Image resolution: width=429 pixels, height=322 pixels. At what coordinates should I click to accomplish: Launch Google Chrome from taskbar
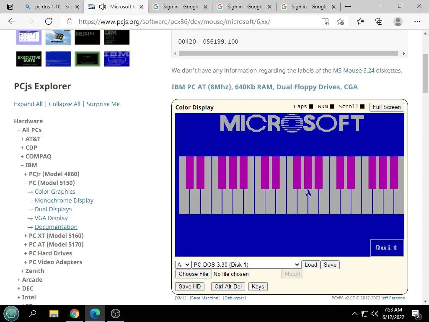[75, 313]
